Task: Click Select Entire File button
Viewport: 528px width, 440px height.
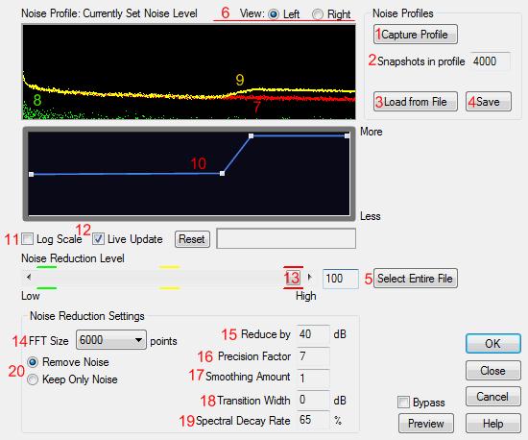Action: pyautogui.click(x=415, y=279)
